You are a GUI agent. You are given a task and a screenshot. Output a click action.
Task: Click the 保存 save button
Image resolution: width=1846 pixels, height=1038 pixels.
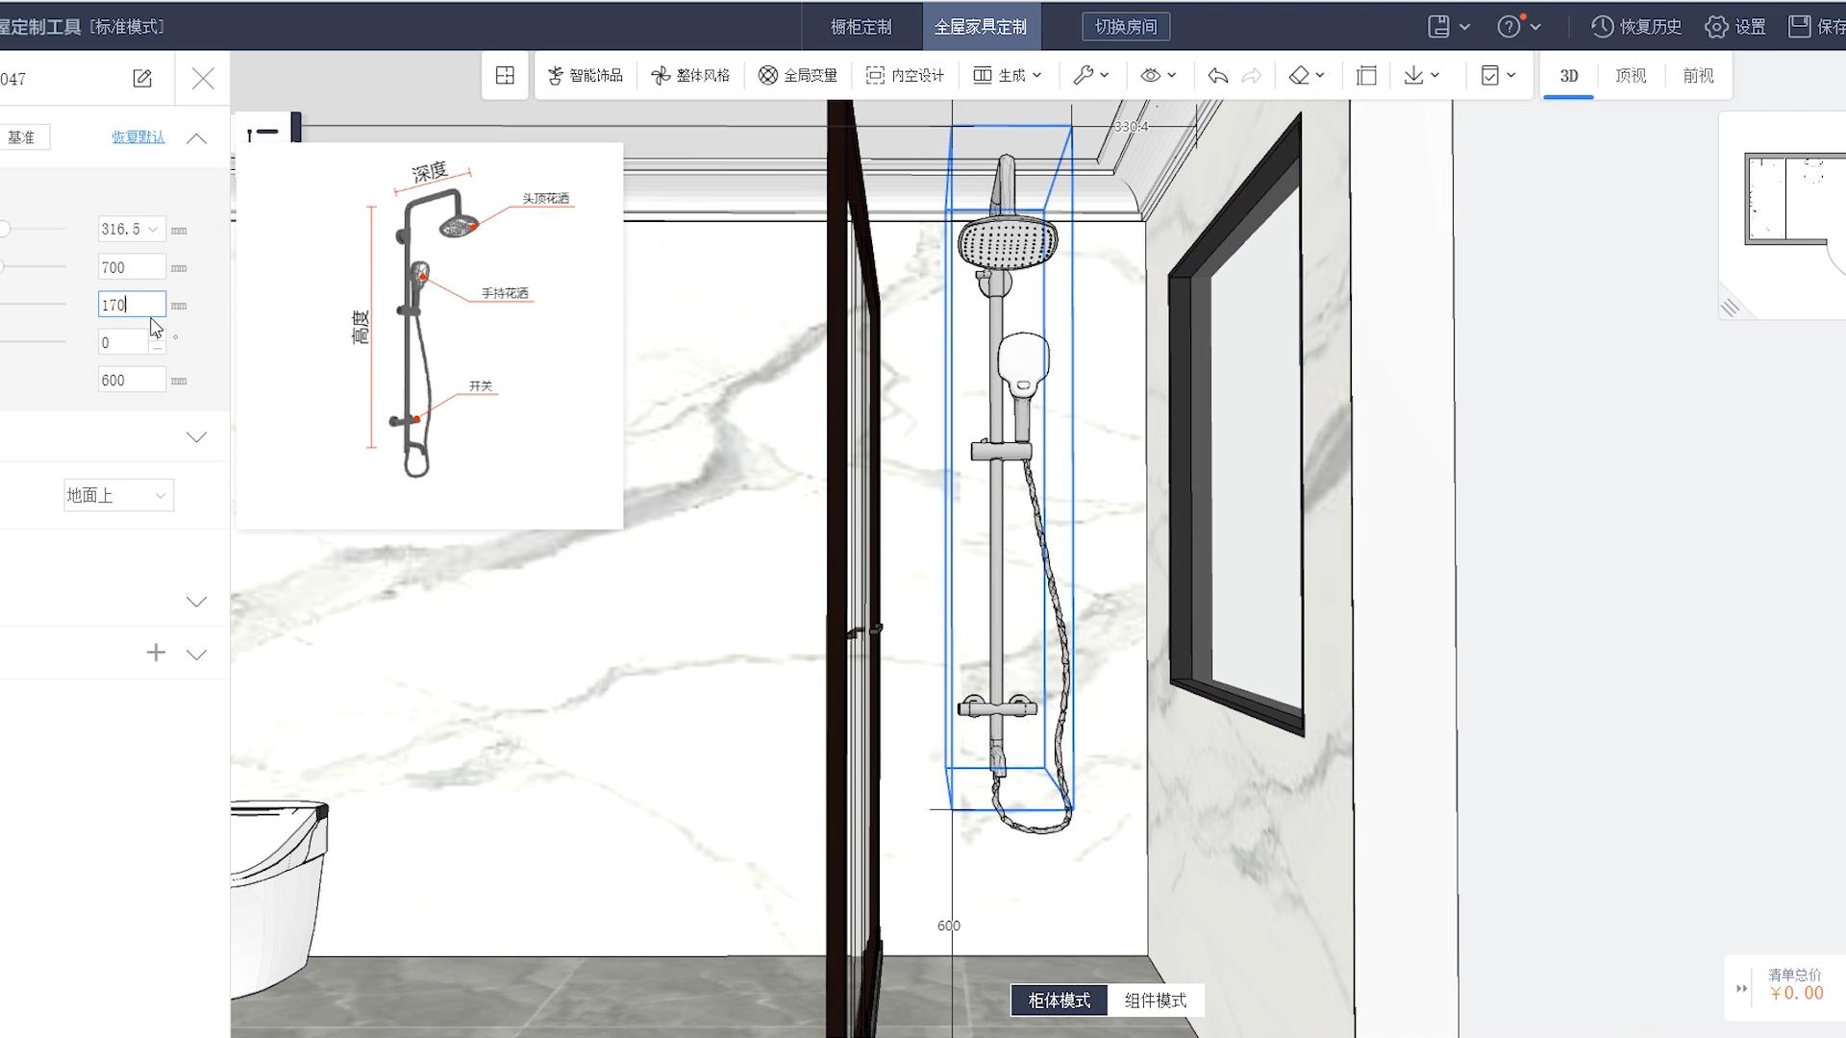1817,26
